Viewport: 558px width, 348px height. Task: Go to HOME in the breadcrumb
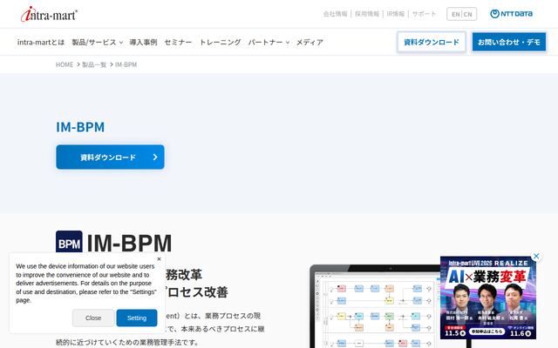pyautogui.click(x=65, y=64)
